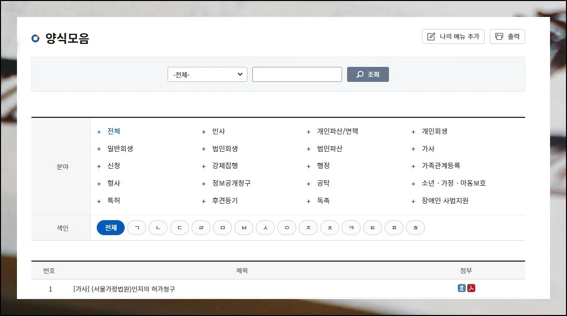Click the search keyword input field
Screen dimensions: 567x316
click(x=297, y=74)
